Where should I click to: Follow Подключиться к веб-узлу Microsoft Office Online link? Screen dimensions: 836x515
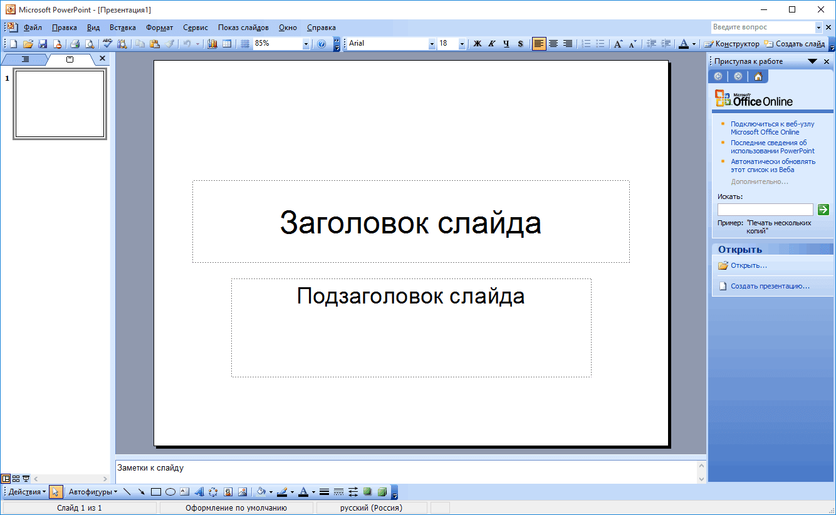pyautogui.click(x=773, y=128)
